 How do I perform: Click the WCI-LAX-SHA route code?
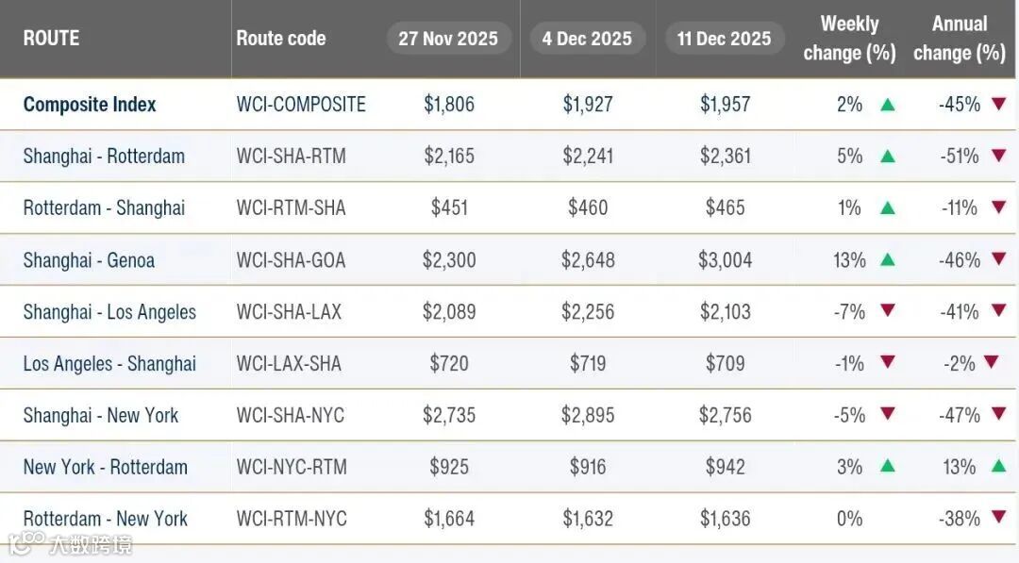[289, 364]
